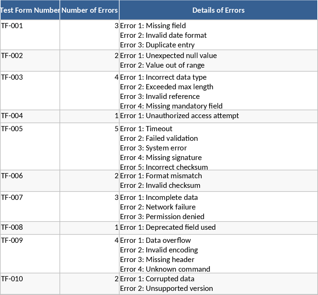This screenshot has height=295, width=318.
Task: Select the TF-007 form number cell
Action: click(x=30, y=206)
